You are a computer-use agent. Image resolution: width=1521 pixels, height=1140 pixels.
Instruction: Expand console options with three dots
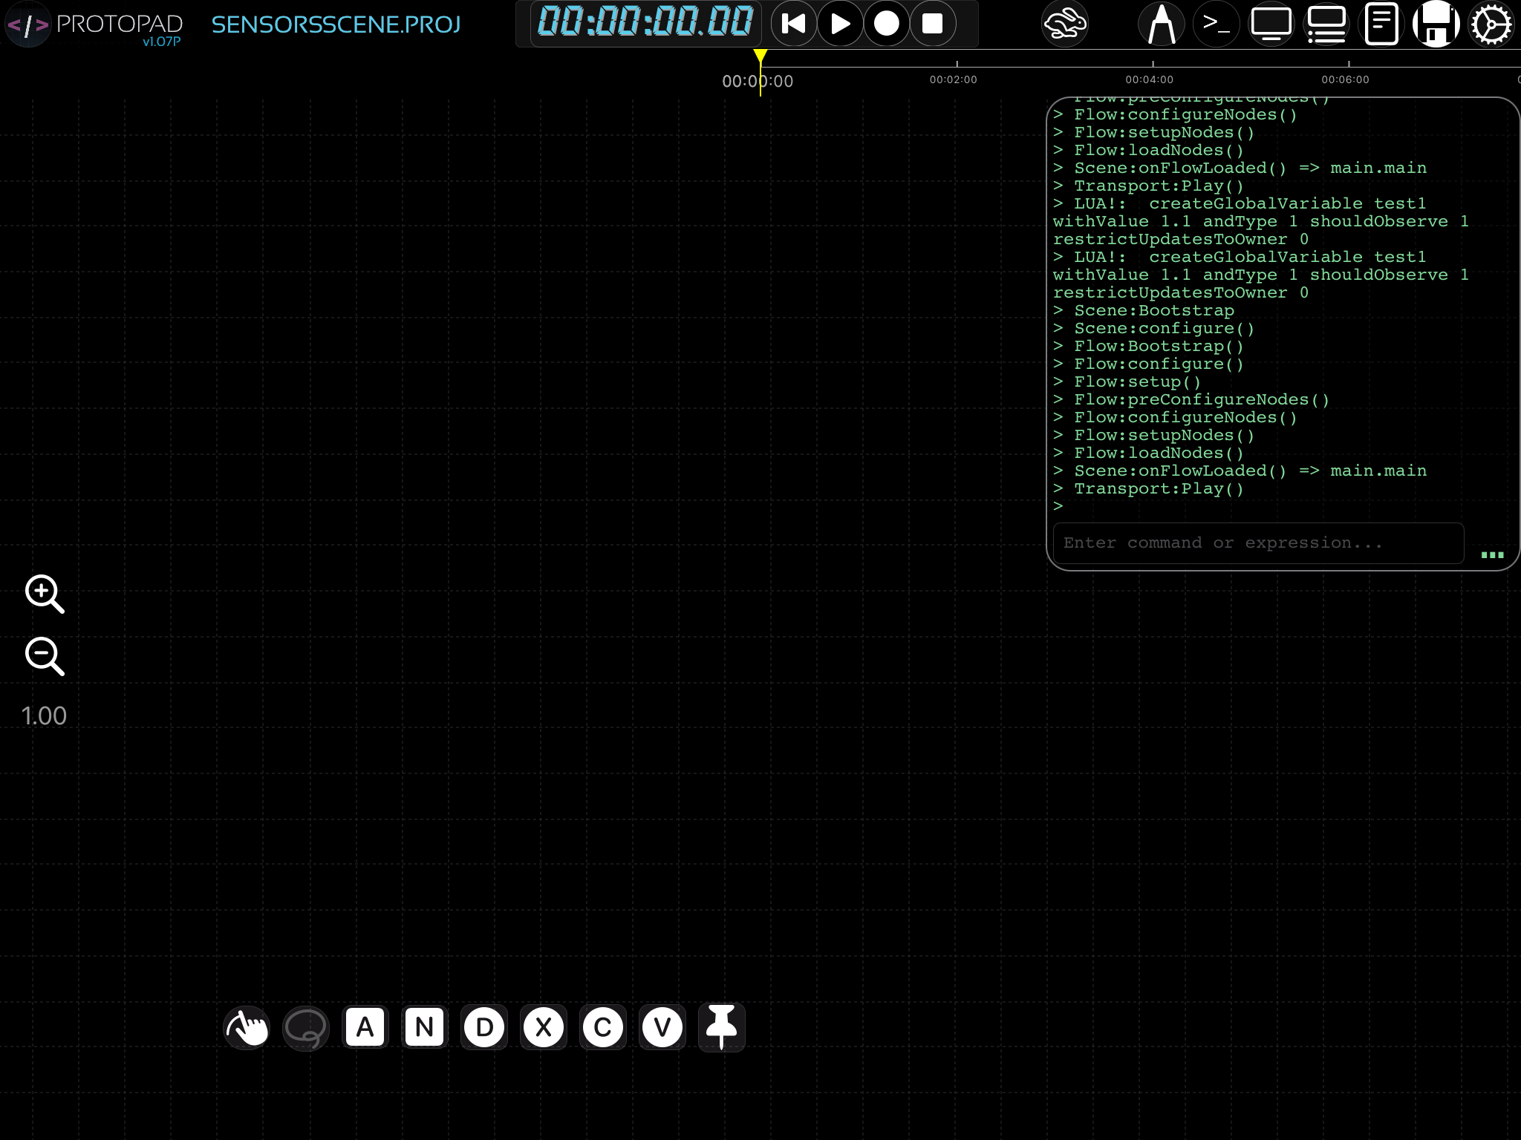point(1492,554)
